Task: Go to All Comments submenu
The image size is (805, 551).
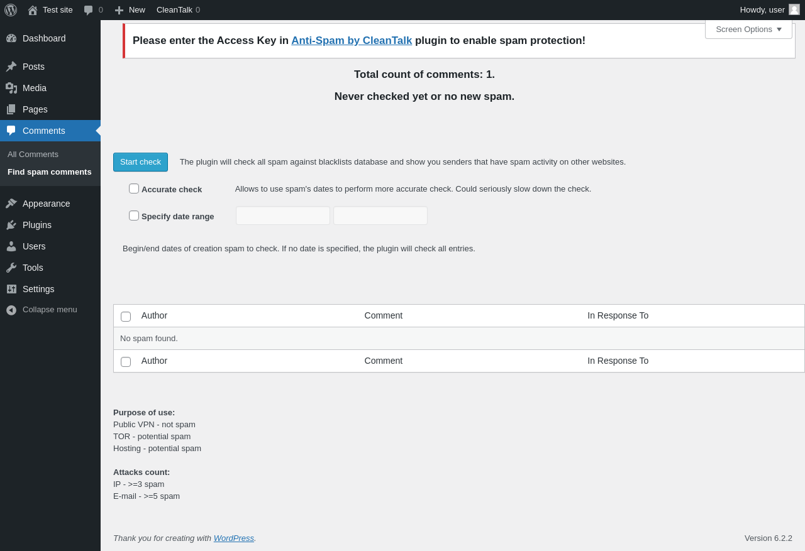Action: click(x=33, y=155)
